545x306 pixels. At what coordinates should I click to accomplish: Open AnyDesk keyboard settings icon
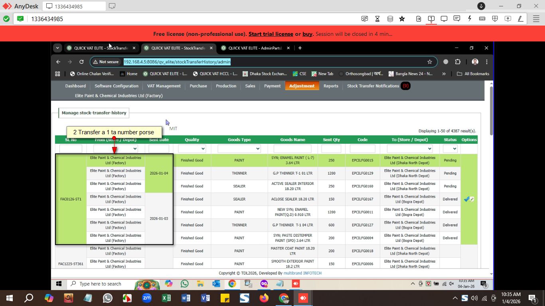click(482, 19)
